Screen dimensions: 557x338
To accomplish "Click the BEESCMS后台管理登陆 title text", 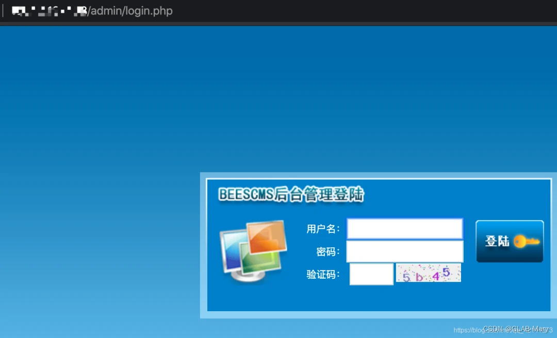I will click(291, 195).
